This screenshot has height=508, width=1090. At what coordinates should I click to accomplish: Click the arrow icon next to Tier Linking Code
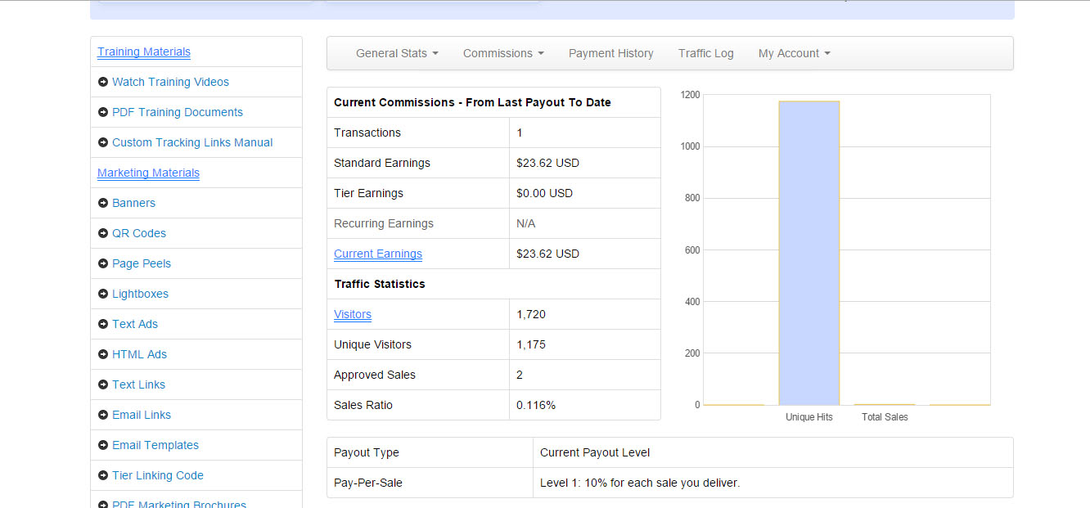[103, 475]
